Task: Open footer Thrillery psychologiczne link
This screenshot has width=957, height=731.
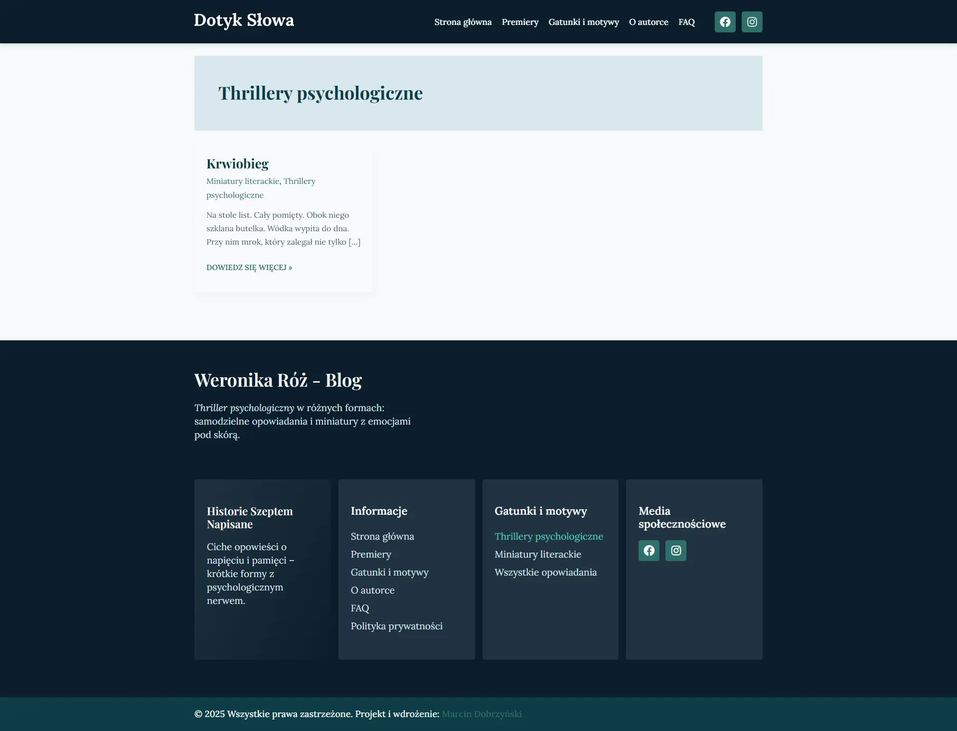Action: 548,537
